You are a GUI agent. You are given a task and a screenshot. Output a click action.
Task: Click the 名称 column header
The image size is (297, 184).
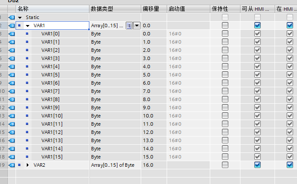[53, 9]
